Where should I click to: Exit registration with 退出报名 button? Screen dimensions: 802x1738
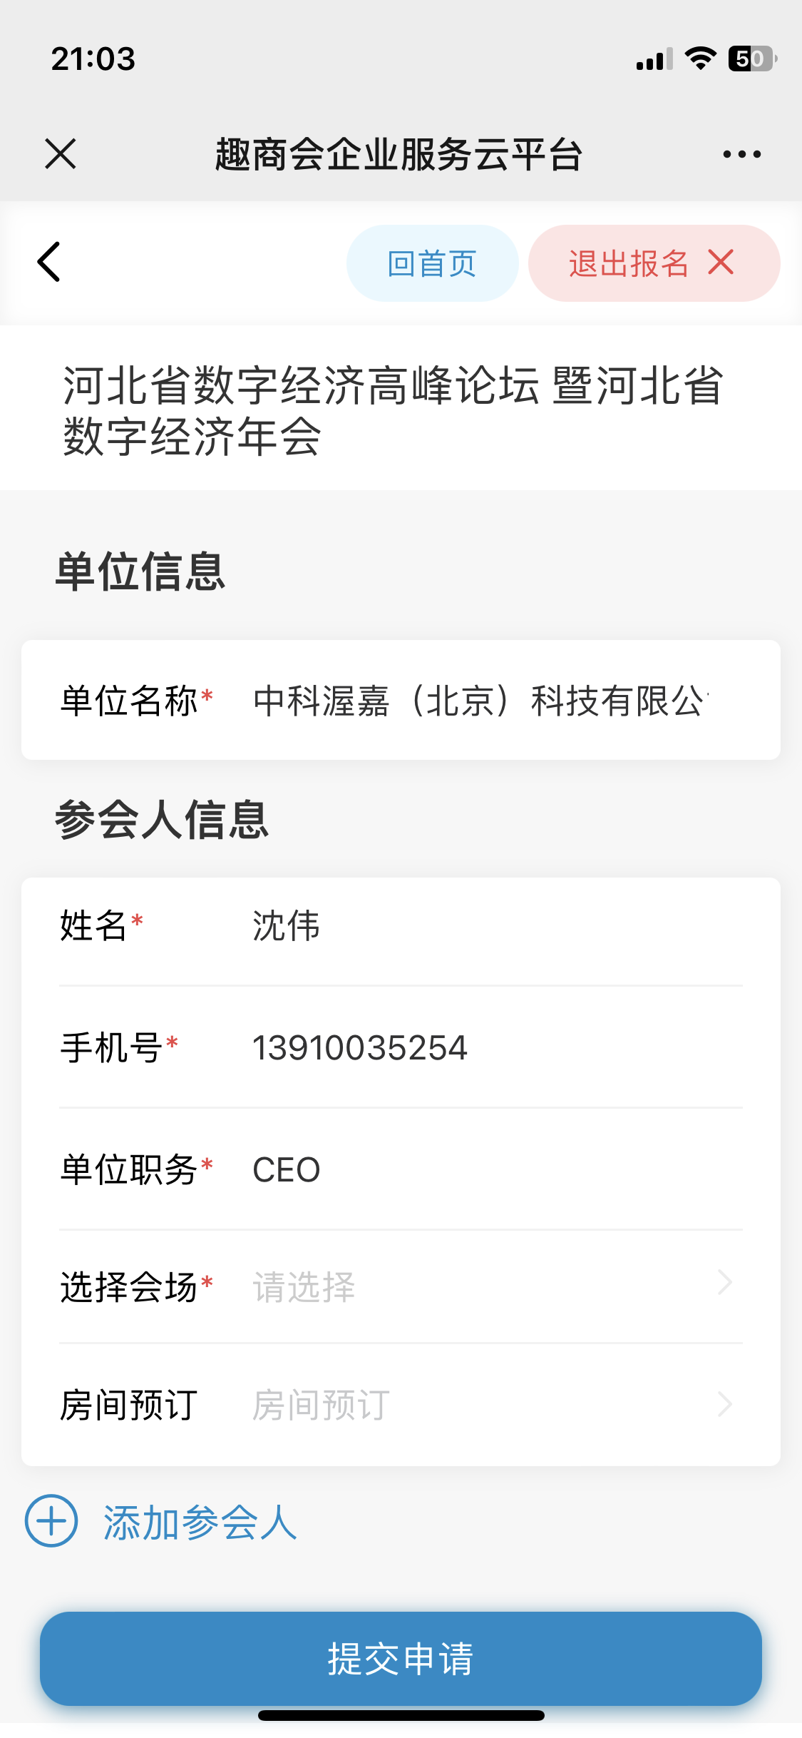point(629,263)
